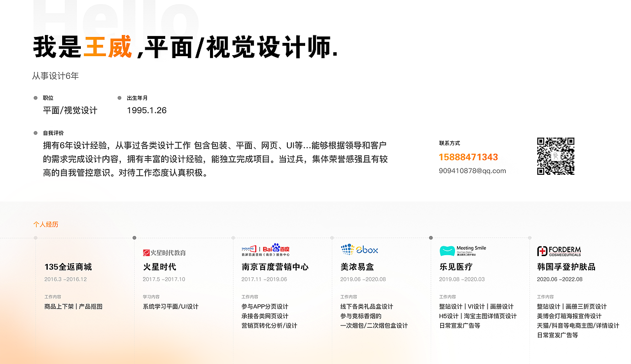631x364 pixels.
Task: Click the date range 2017.11 ~2019.06
Action: point(264,279)
